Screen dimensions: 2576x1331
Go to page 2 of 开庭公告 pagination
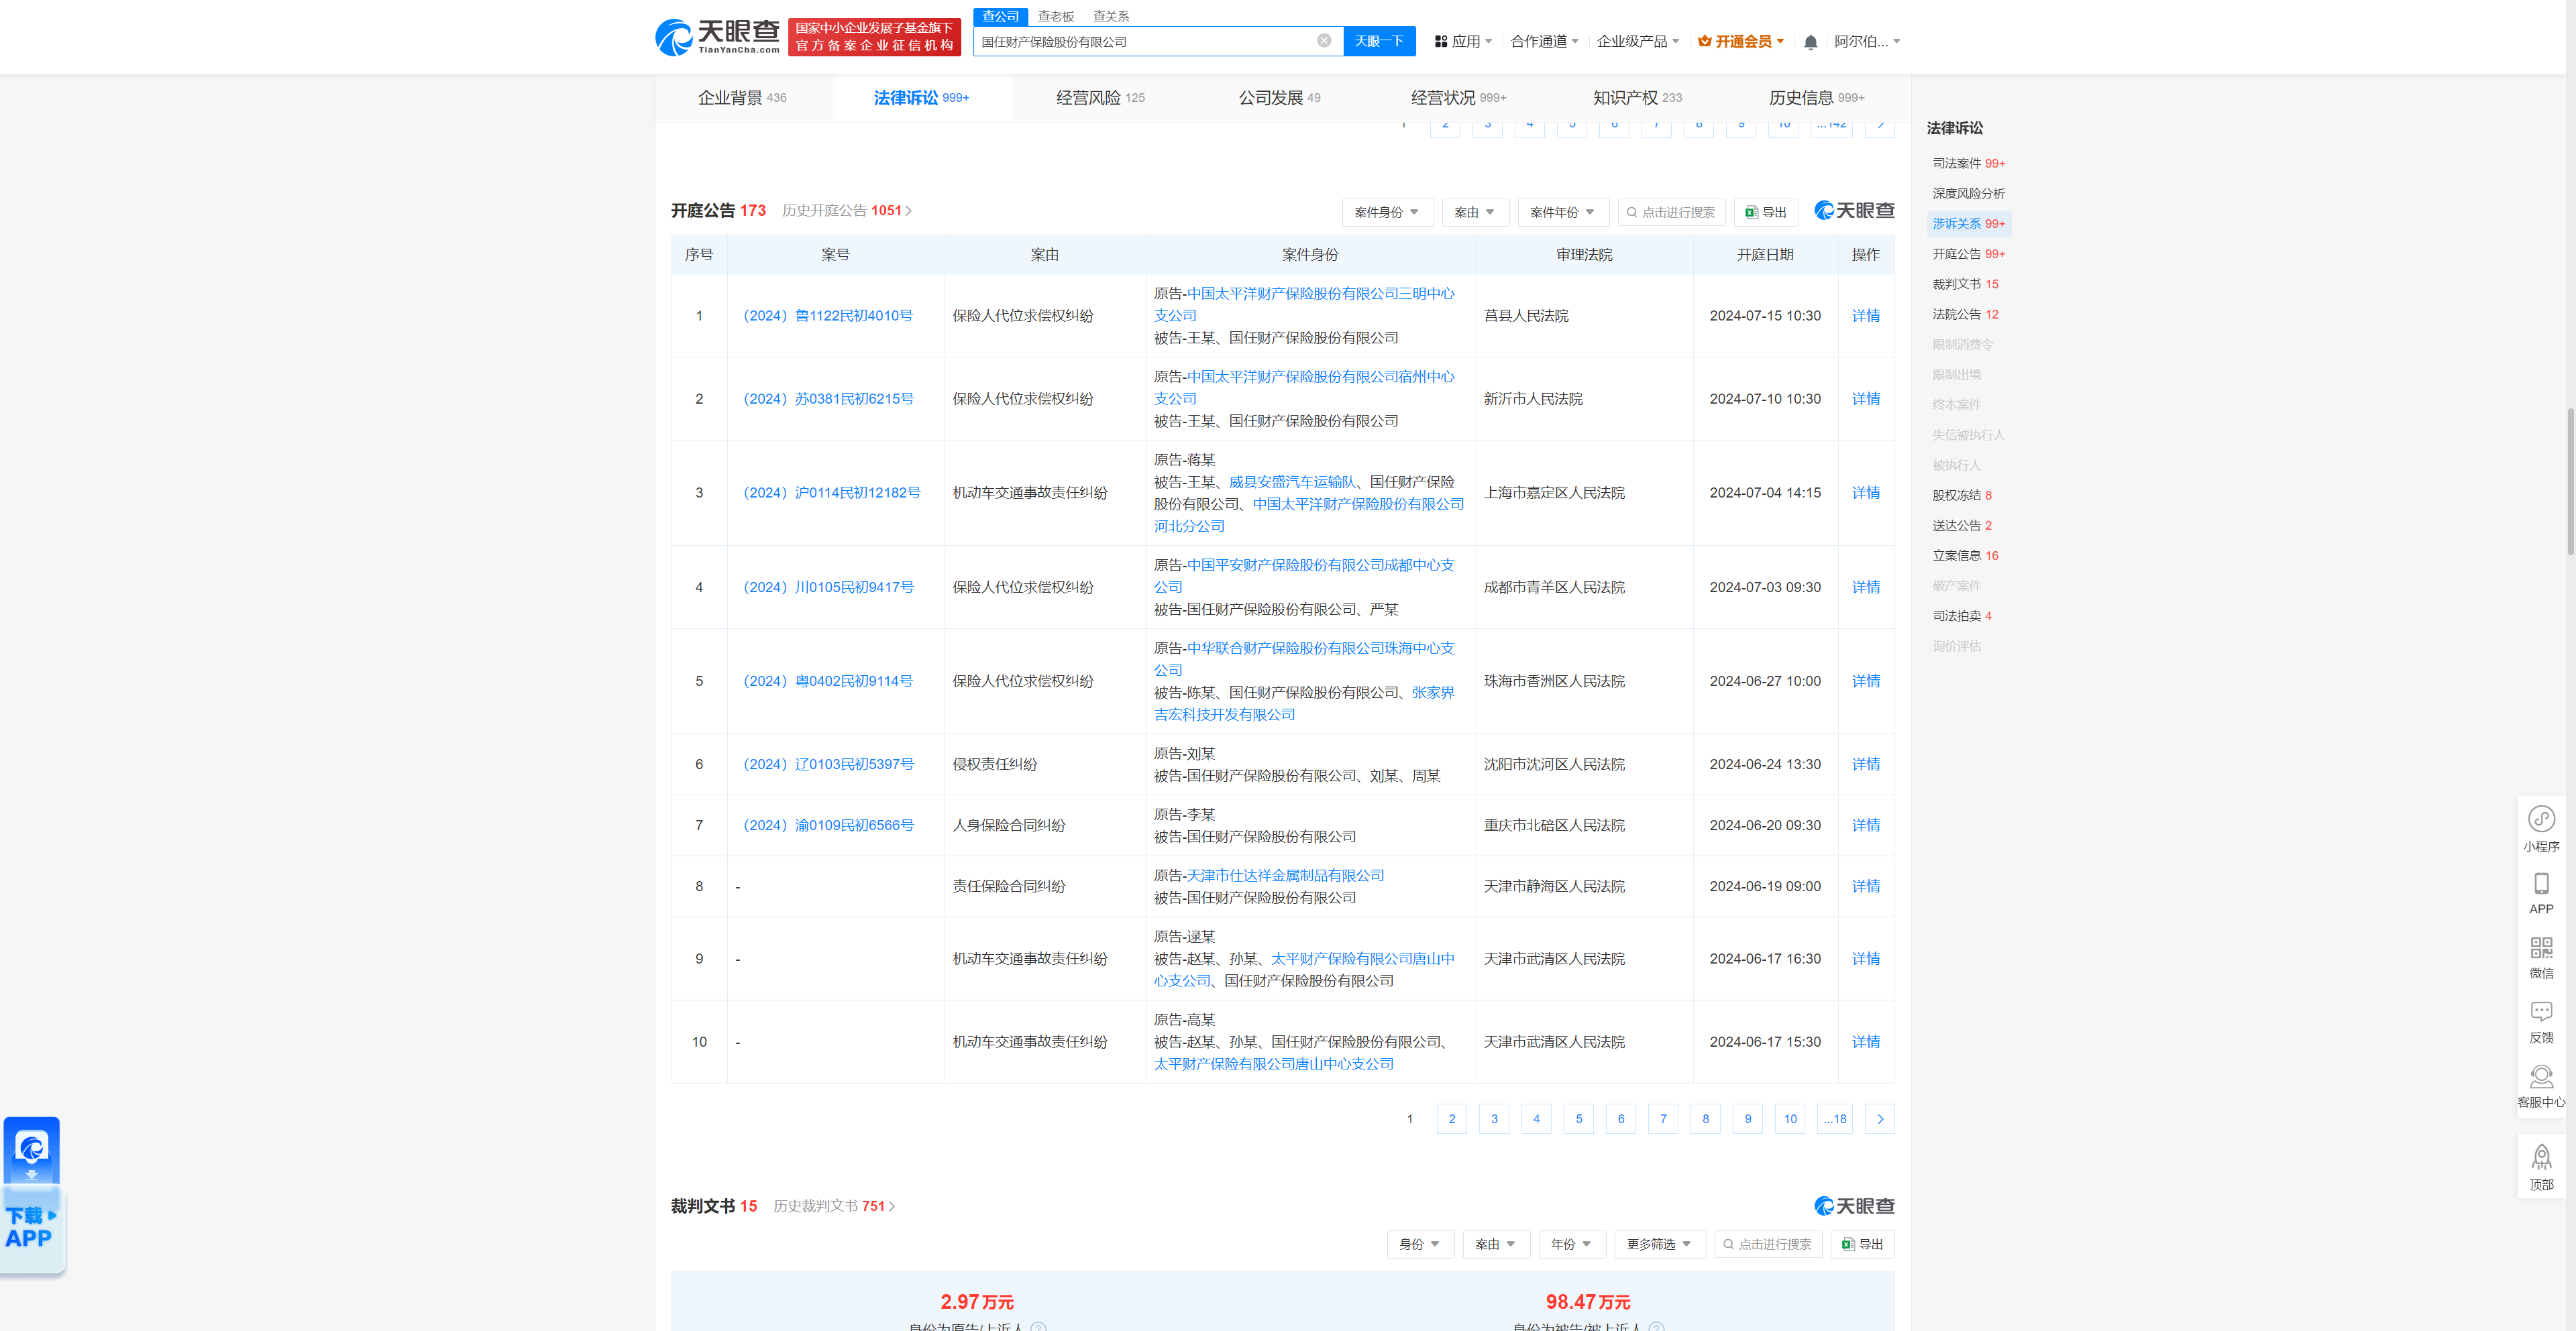[1451, 1118]
